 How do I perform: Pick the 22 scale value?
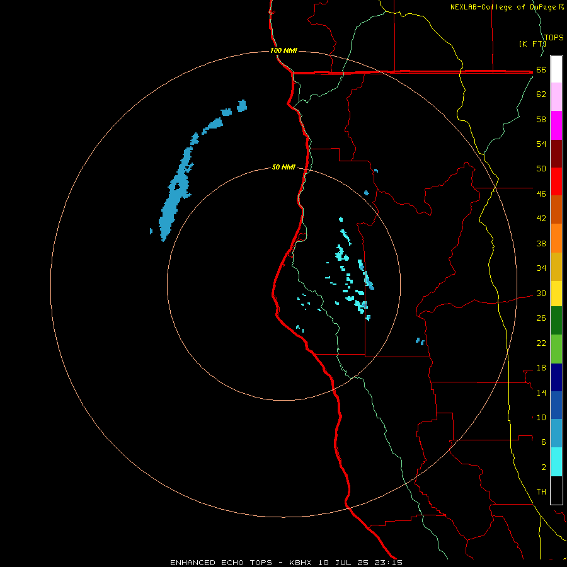click(x=541, y=343)
